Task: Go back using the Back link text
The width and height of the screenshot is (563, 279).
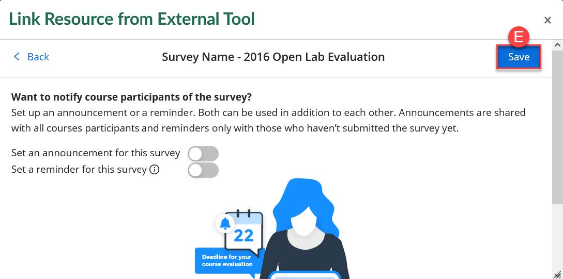Action: tap(38, 57)
